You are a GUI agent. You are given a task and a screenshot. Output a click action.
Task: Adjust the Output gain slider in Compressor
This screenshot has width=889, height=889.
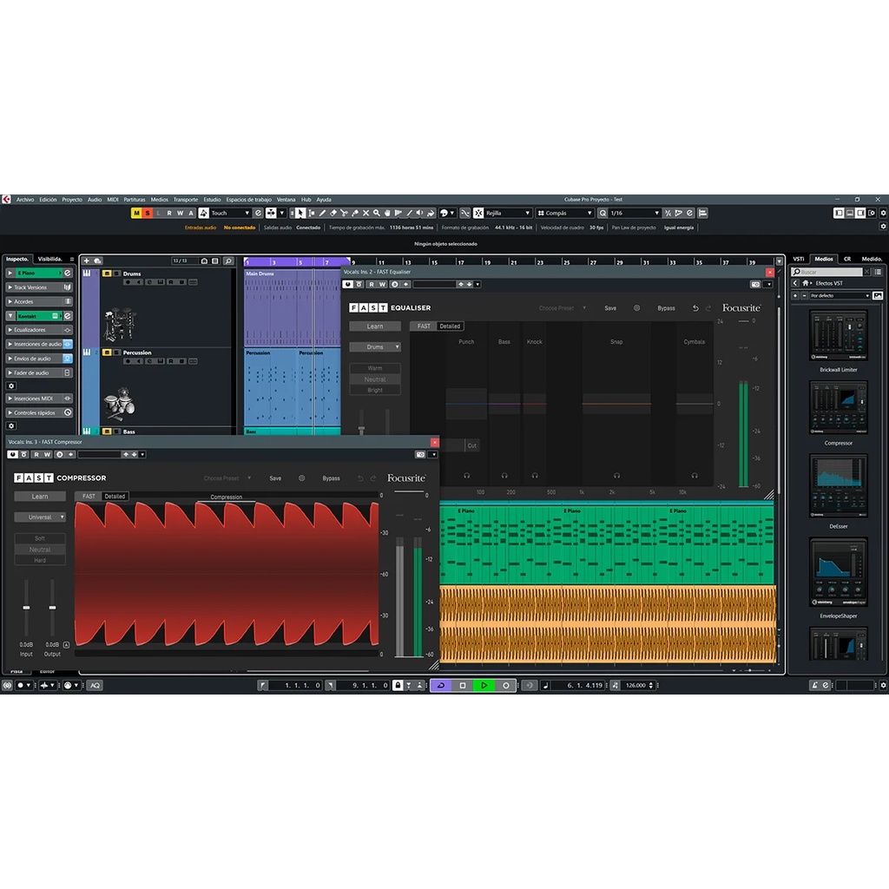click(x=52, y=608)
